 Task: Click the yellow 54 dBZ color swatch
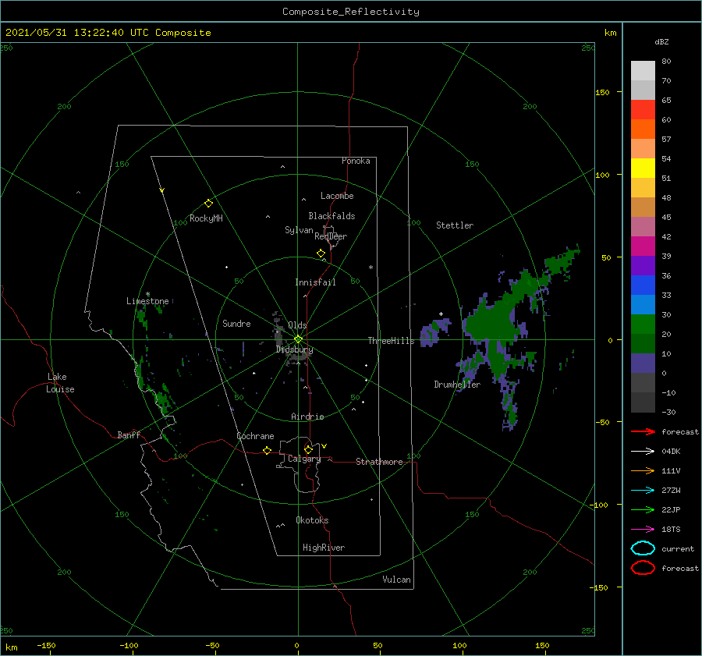click(x=643, y=168)
